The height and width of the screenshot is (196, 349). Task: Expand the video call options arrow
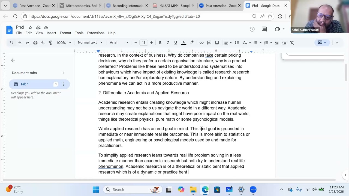coord(284,29)
